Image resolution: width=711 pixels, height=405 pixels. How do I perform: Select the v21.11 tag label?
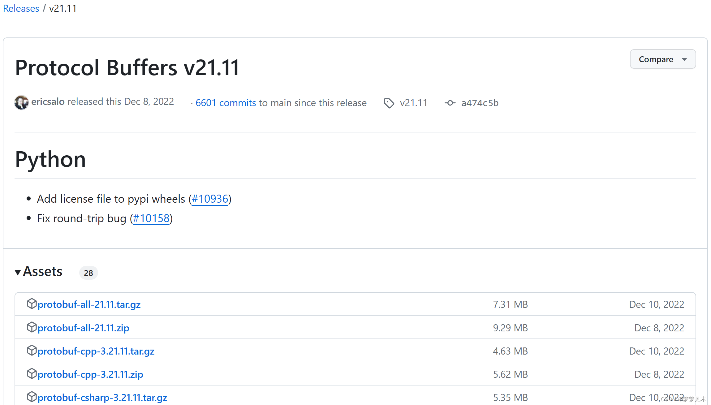pos(413,103)
